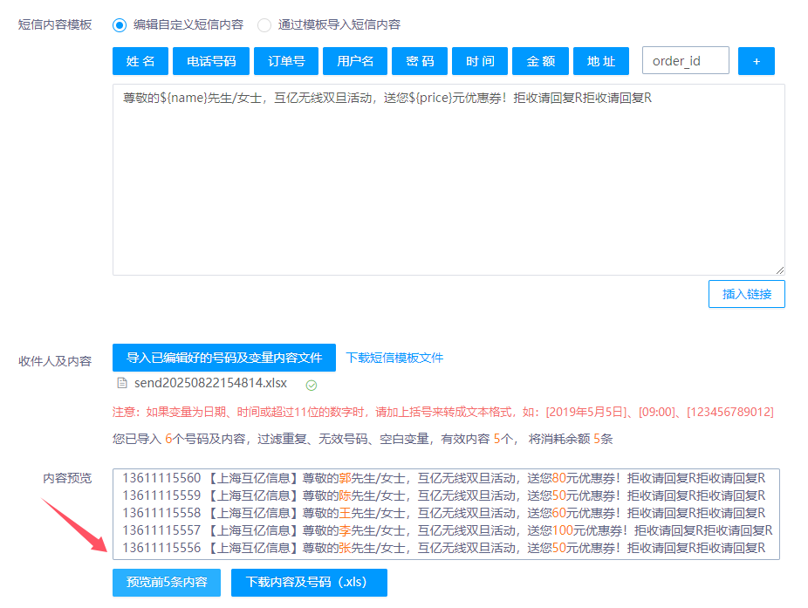Insert the 用户名 variable
Screen dimensions: 808x608
pyautogui.click(x=355, y=61)
